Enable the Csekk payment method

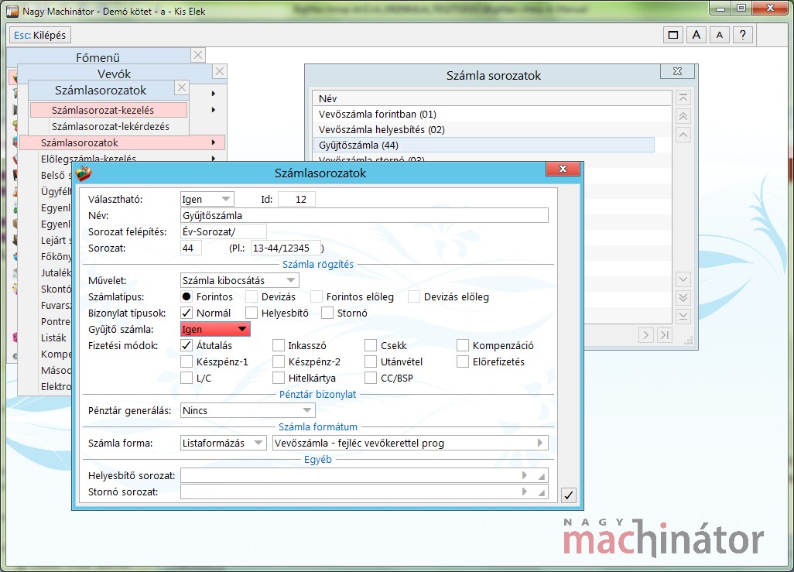371,345
